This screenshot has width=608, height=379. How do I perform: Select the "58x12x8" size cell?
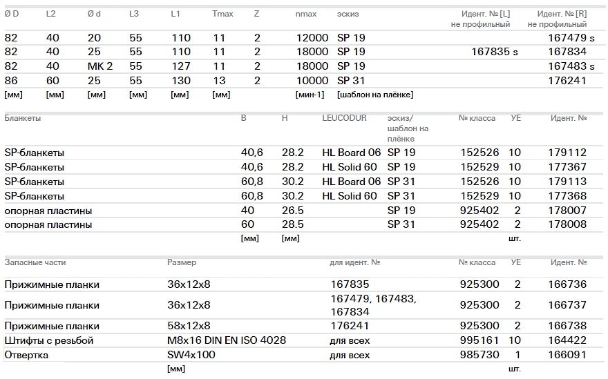(189, 326)
